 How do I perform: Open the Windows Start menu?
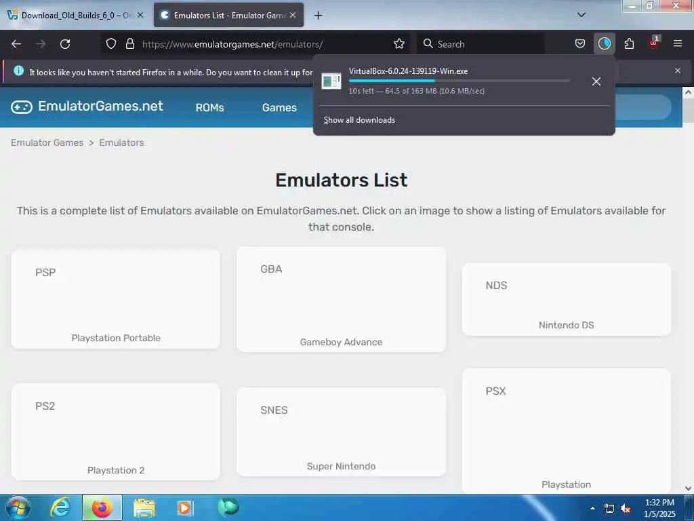tap(18, 507)
